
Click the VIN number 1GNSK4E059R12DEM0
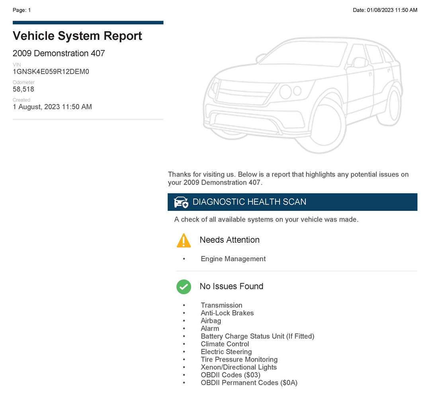tap(51, 72)
